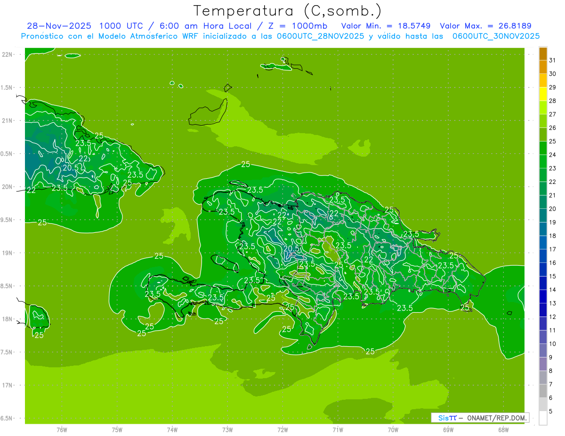
Task: Pick the dark blue swatch between 13 and 14
Action: pyautogui.click(x=543, y=297)
